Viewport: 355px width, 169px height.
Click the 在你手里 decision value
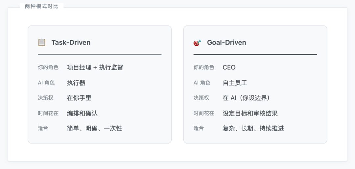79,98
